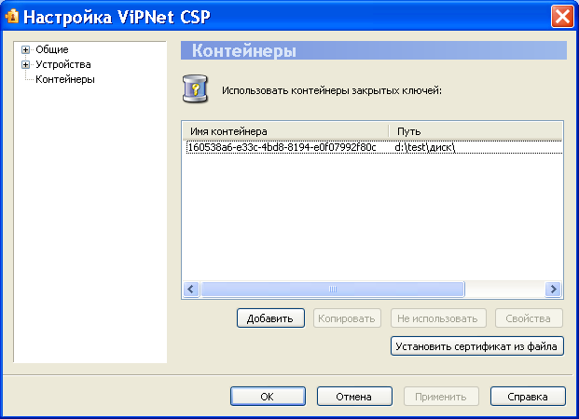Click the Добавить button

[x=270, y=318]
